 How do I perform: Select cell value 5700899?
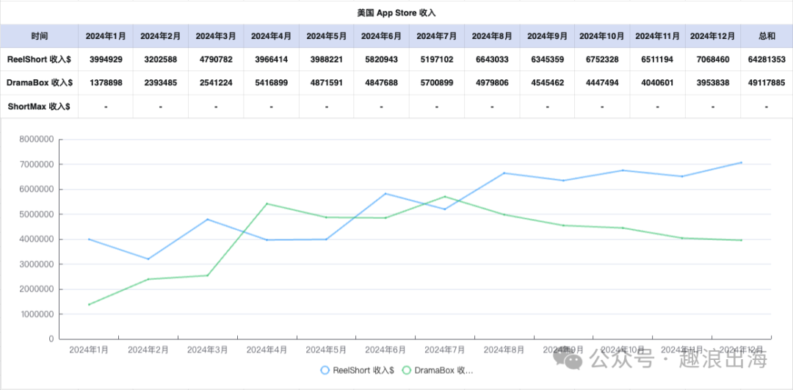tap(436, 83)
